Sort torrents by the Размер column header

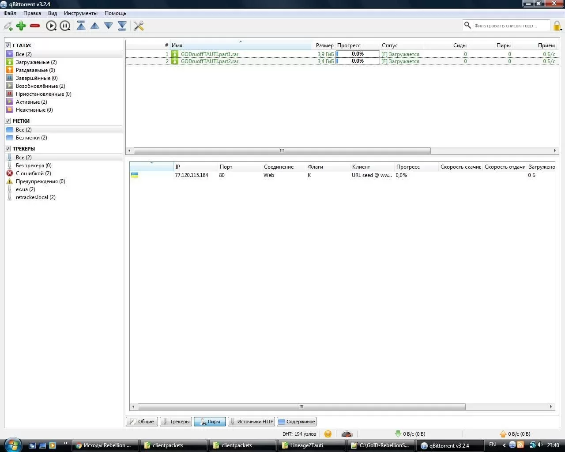[x=324, y=45]
